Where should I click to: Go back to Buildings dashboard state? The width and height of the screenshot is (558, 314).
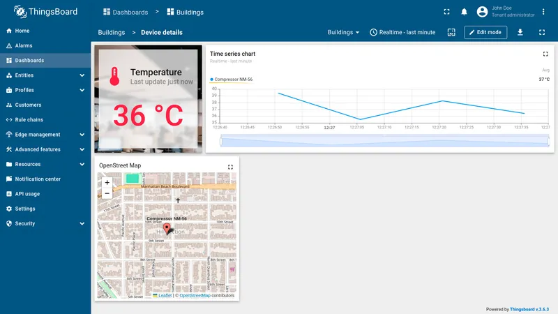coord(112,32)
